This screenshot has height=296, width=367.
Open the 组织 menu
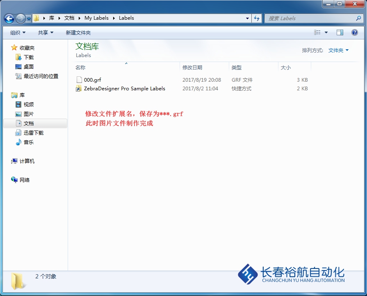pos(18,32)
